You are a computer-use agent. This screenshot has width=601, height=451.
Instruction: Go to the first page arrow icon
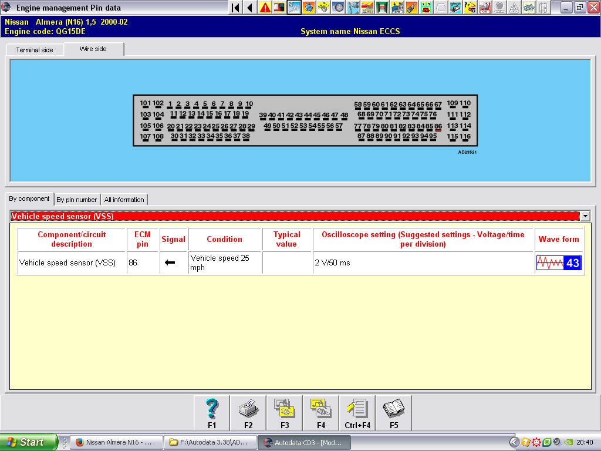236,7
